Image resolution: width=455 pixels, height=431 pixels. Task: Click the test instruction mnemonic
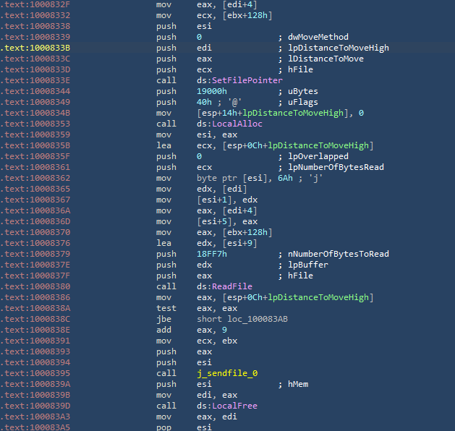166,308
